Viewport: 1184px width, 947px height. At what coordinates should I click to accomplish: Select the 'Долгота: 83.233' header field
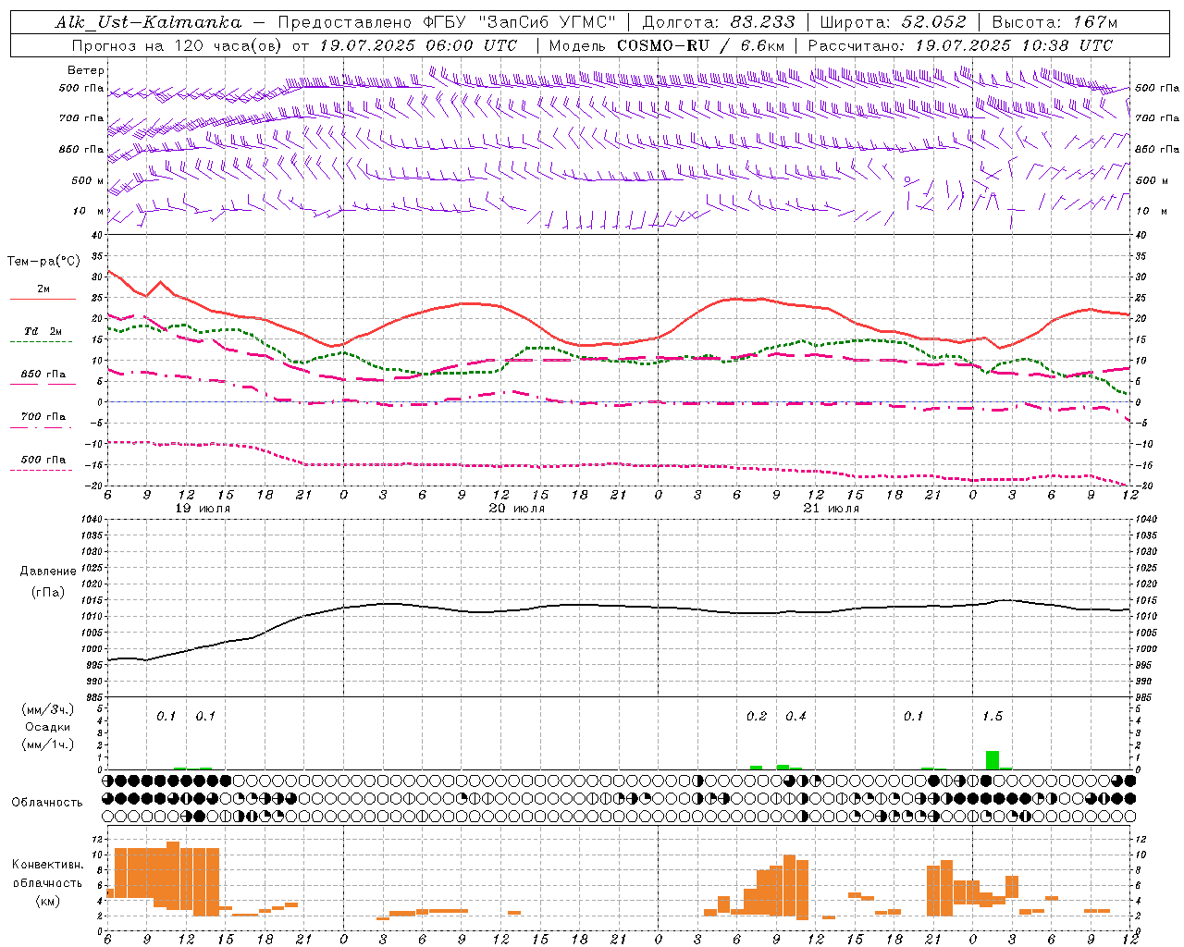click(x=719, y=22)
